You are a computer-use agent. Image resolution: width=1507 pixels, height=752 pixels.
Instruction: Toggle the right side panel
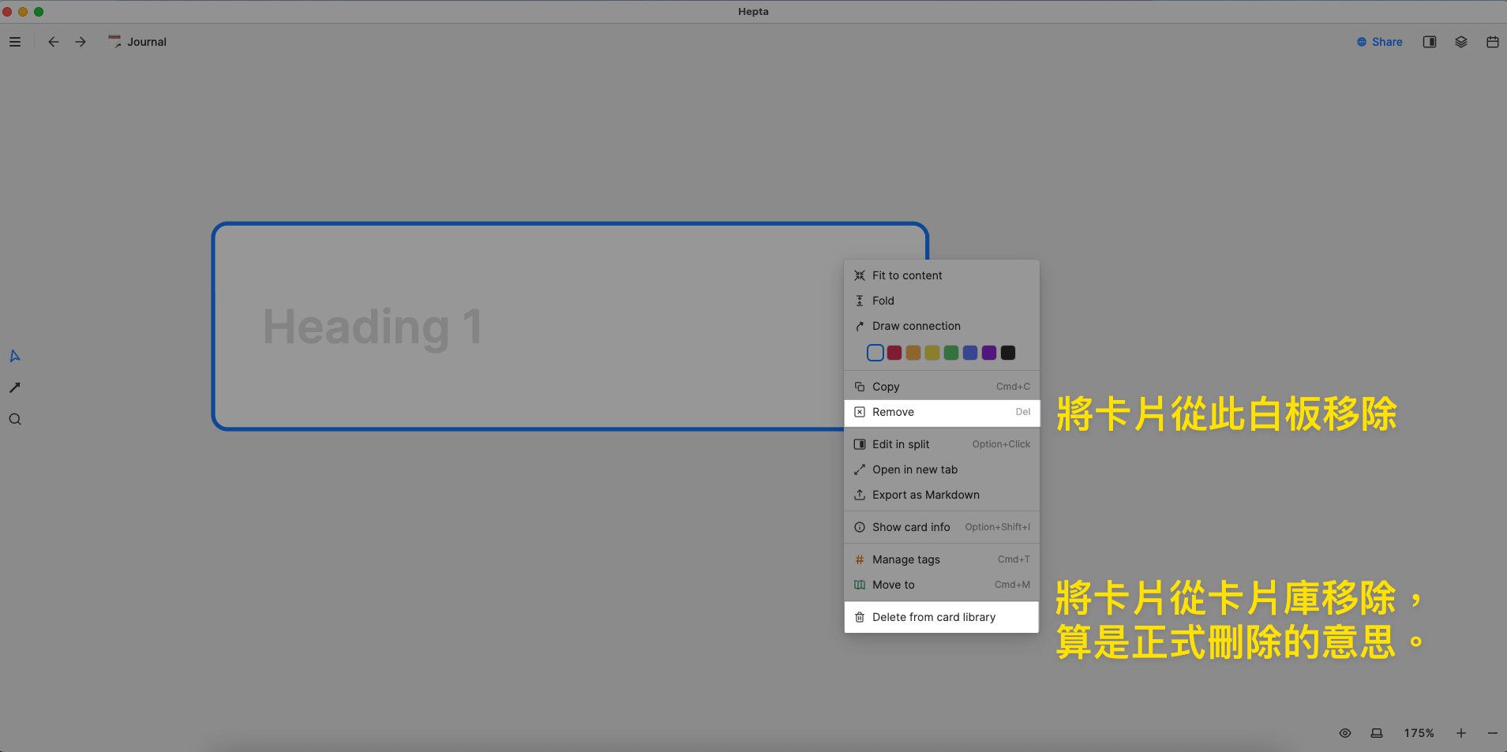coord(1429,42)
